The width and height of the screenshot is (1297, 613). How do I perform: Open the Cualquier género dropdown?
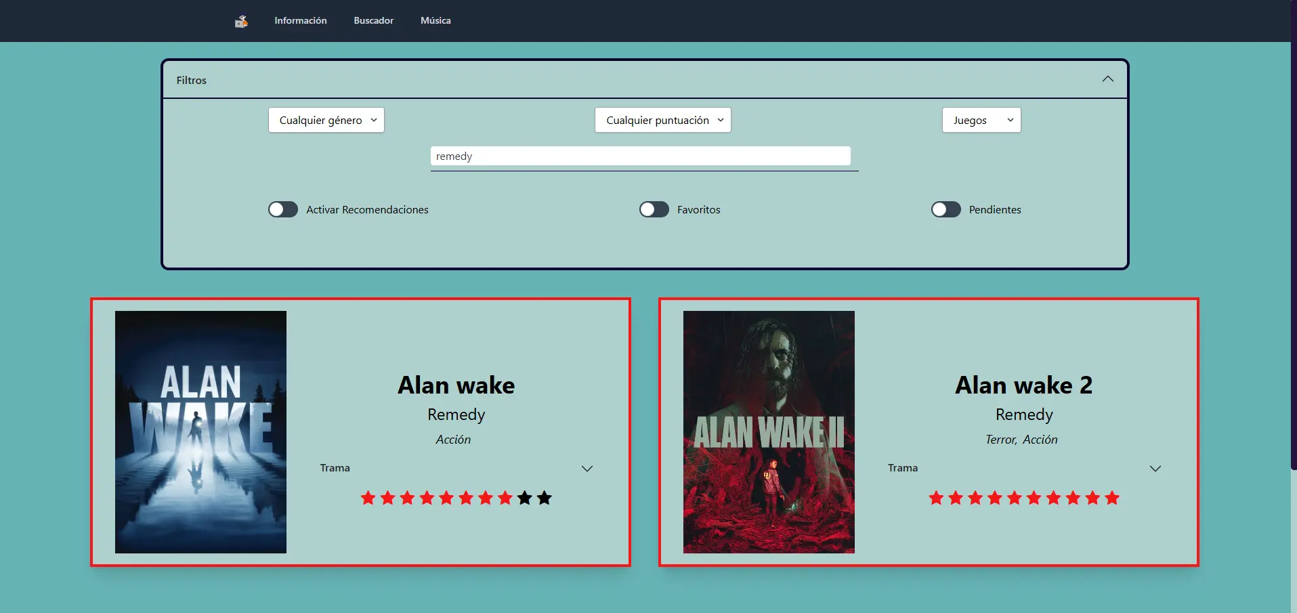[x=326, y=120]
